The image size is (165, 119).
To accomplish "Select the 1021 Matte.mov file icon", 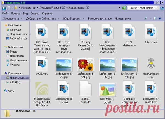I will [x=129, y=32].
